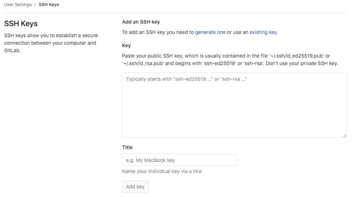
Task: Click the "Don't use your private SSH key" warning
Action: [302, 63]
